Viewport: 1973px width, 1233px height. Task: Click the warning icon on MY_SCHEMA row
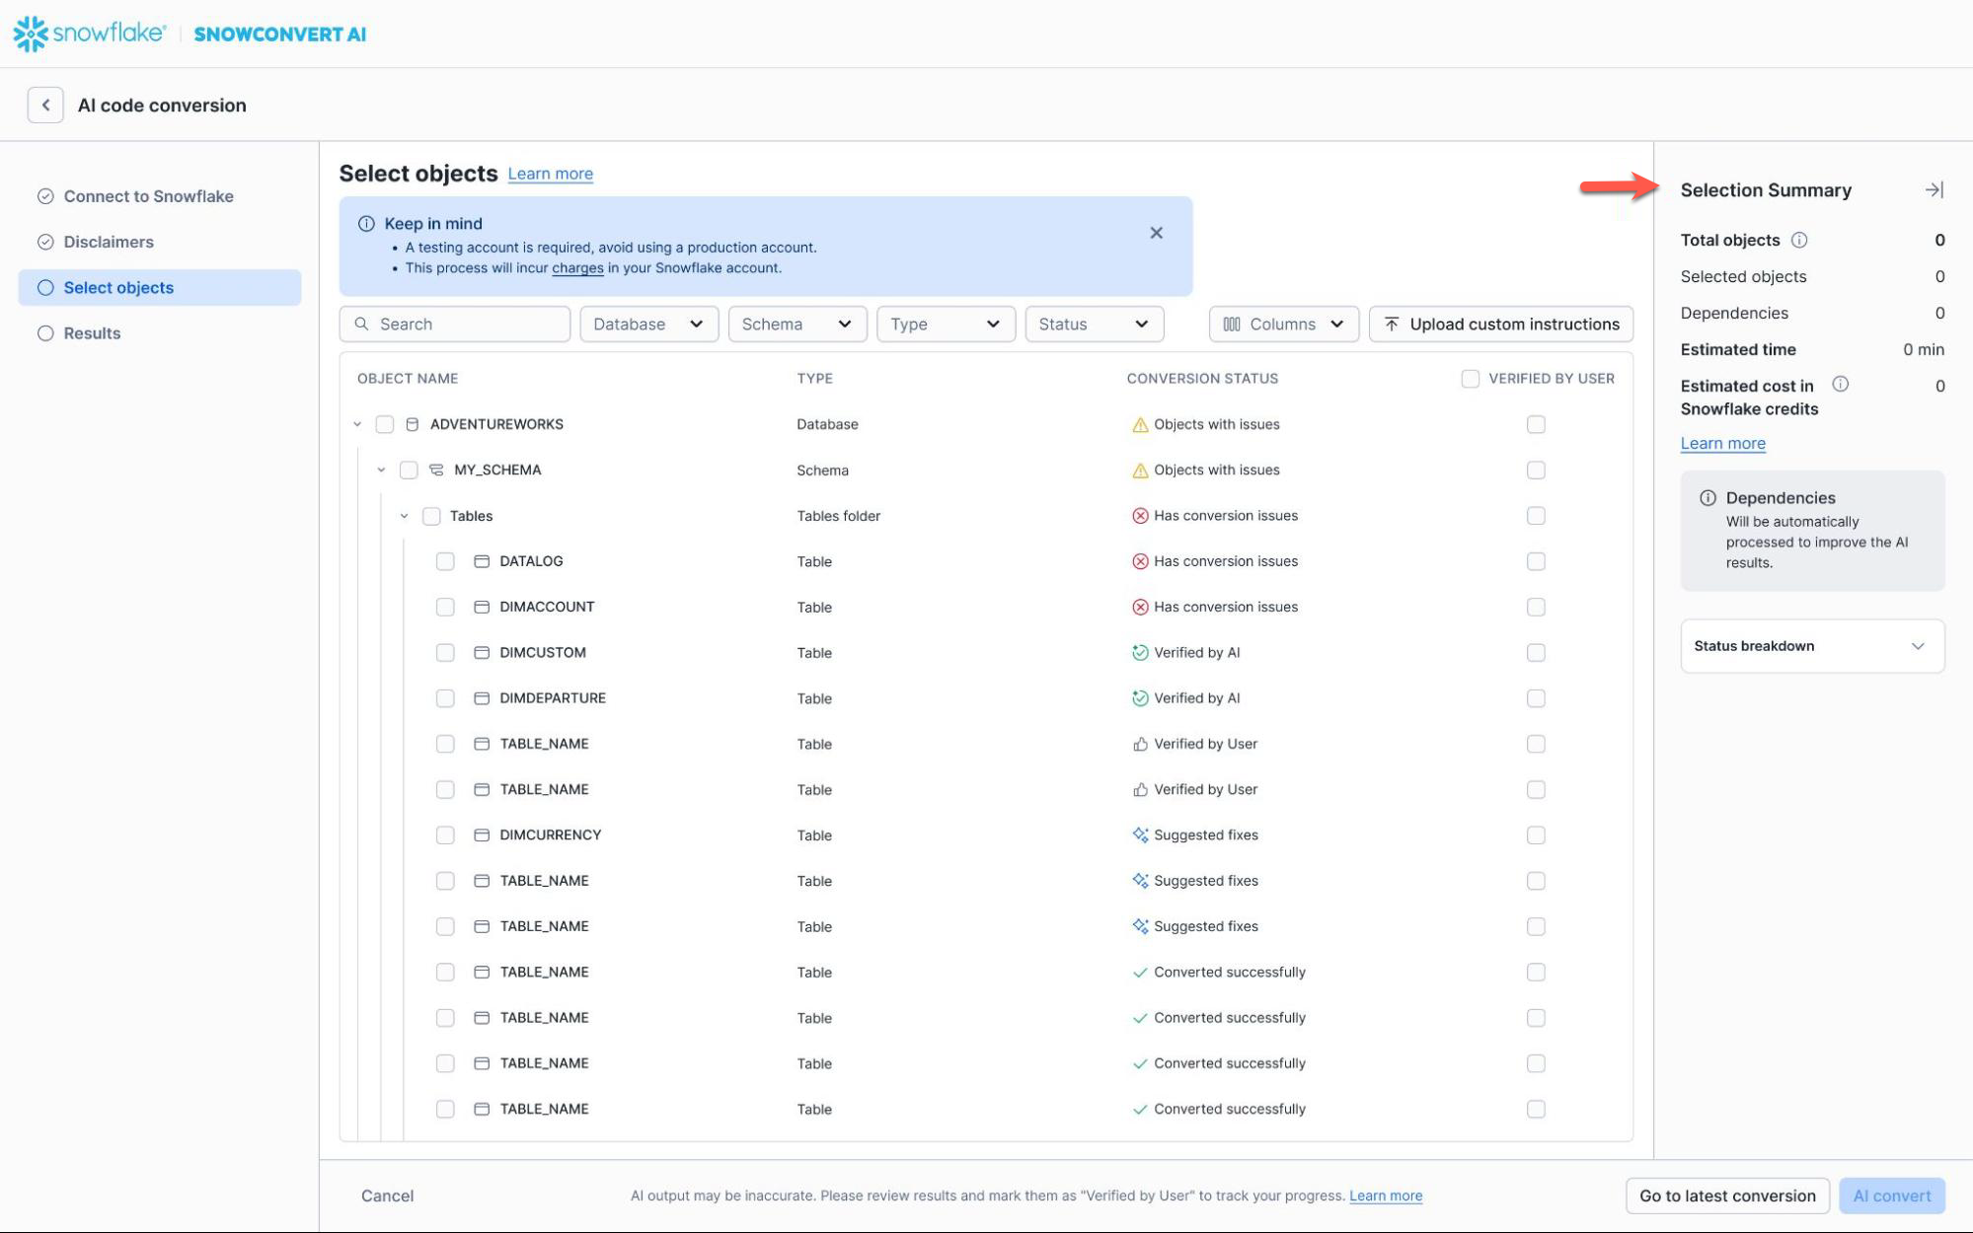(x=1140, y=471)
